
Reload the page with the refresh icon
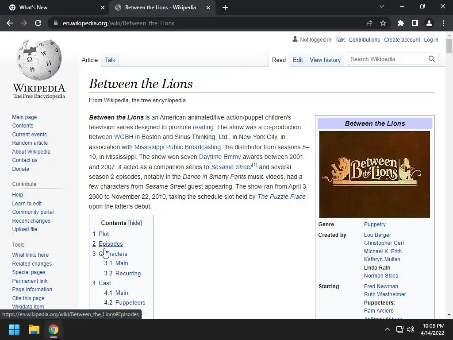(x=38, y=23)
